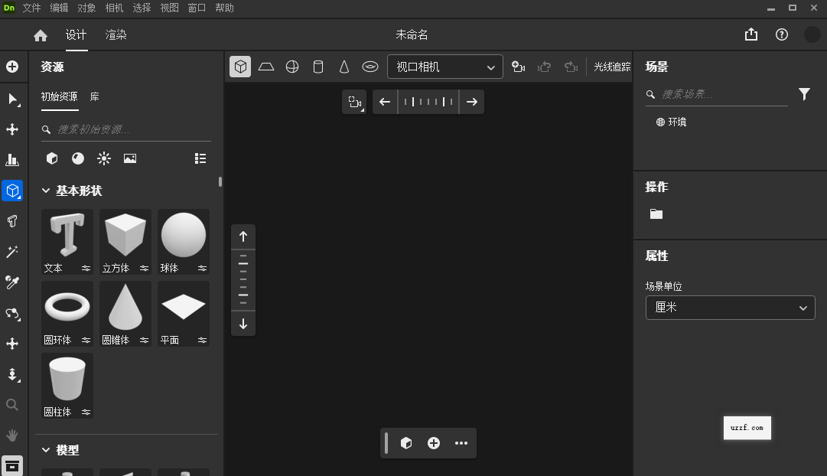
Task: Open the 场景单位 dropdown showing 厘米
Action: point(730,307)
